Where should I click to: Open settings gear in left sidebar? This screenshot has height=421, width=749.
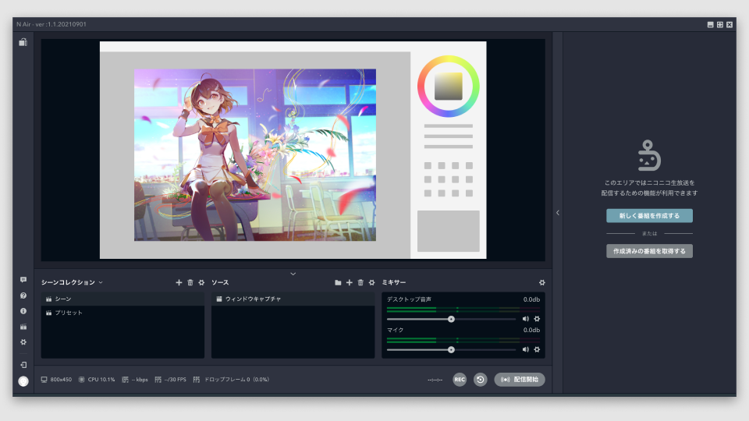[23, 342]
